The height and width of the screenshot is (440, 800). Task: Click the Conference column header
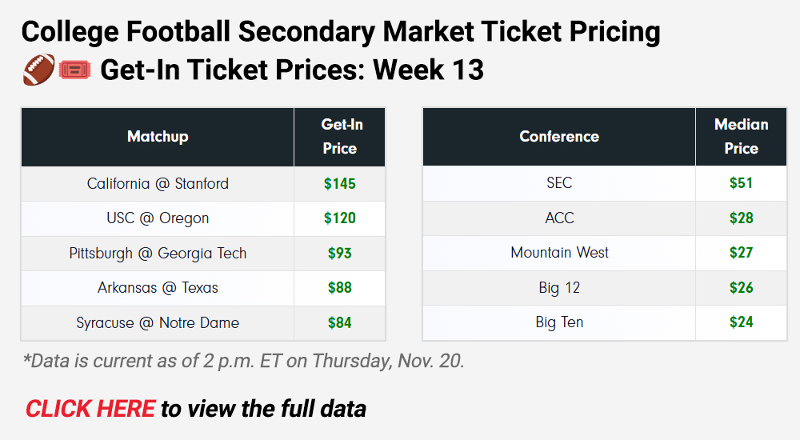[559, 137]
